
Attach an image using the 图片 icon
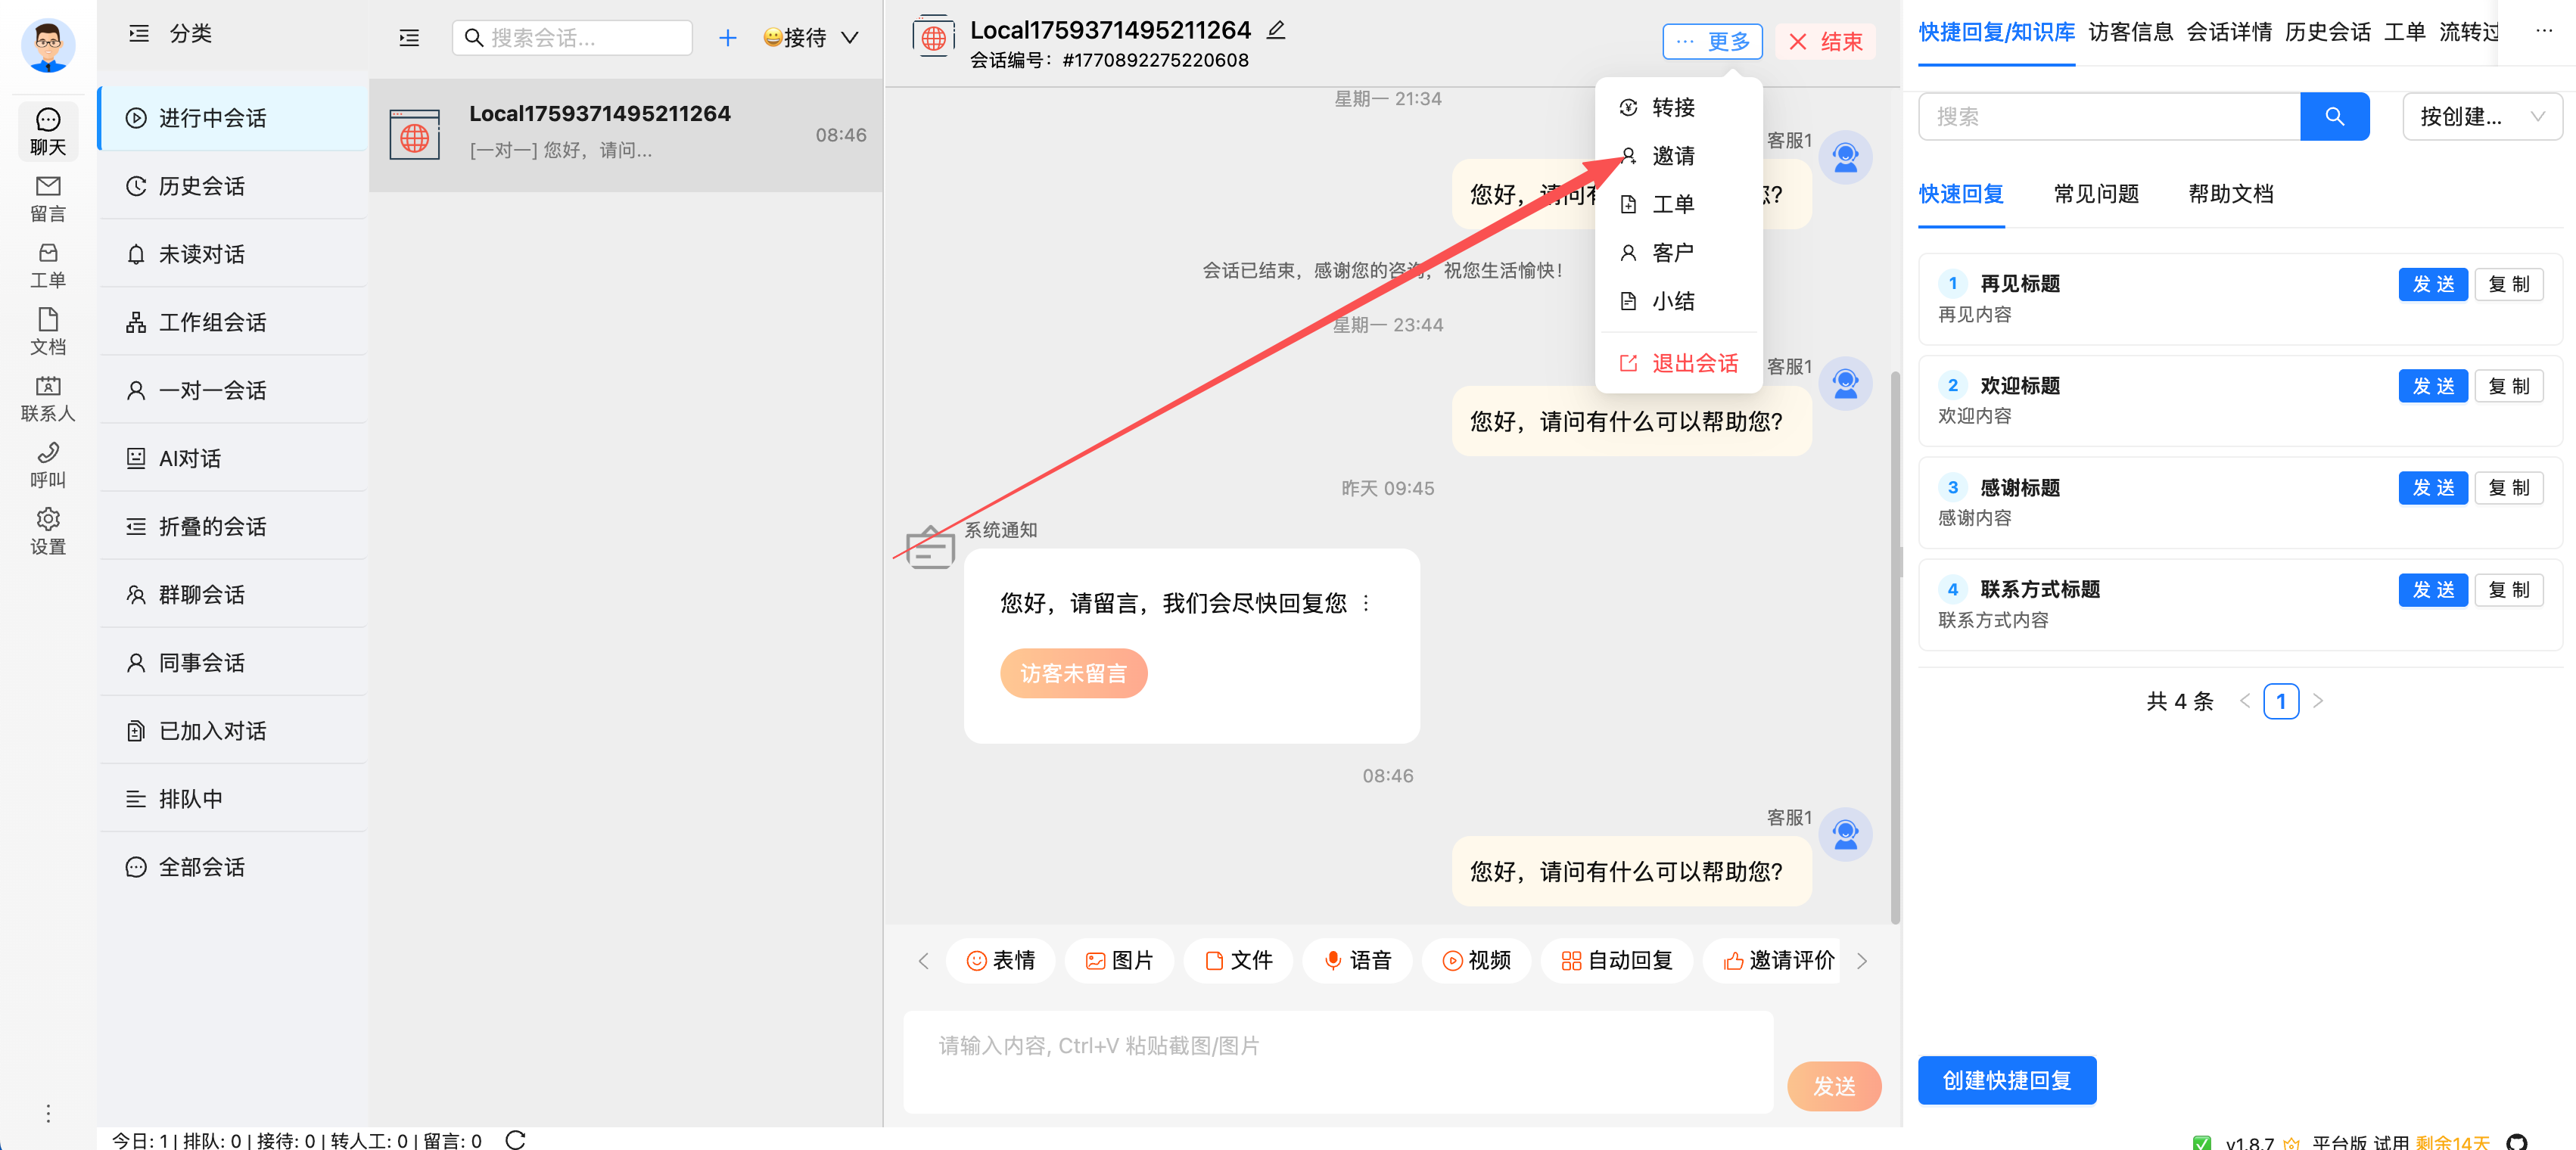pos(1119,960)
